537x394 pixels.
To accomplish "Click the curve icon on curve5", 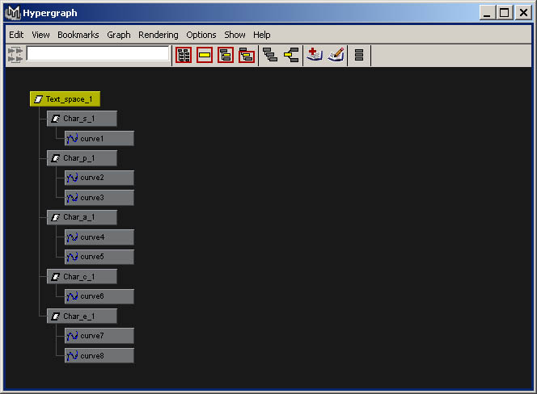I will click(x=72, y=257).
